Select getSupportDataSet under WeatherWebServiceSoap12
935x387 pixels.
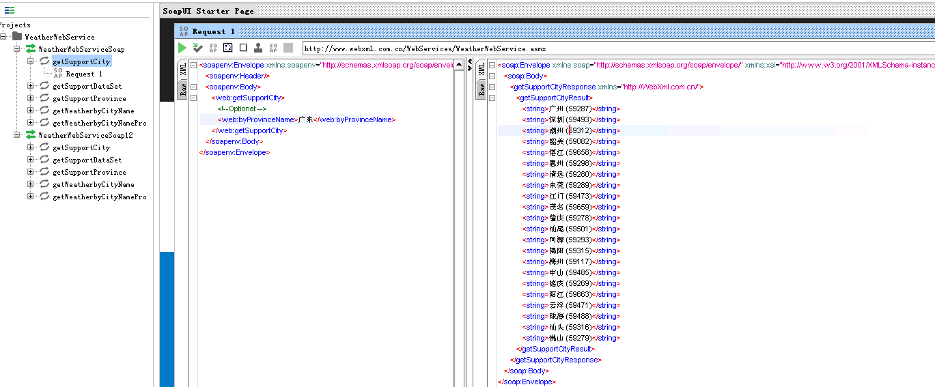pos(87,160)
